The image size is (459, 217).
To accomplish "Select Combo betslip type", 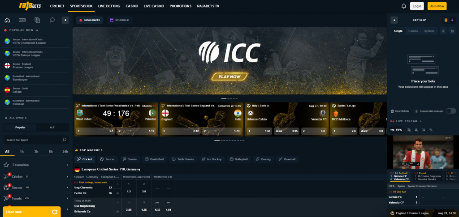I will click(413, 31).
